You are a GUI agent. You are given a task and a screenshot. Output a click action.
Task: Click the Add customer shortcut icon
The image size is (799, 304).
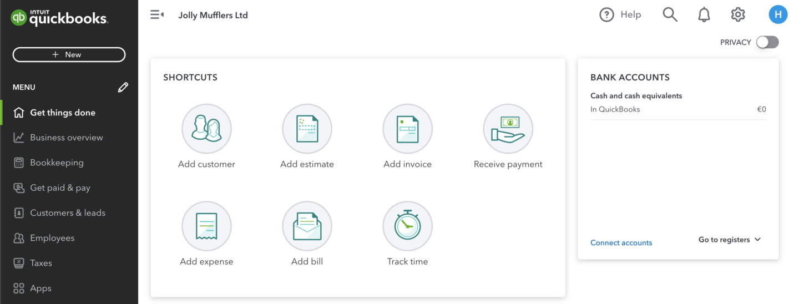206,129
